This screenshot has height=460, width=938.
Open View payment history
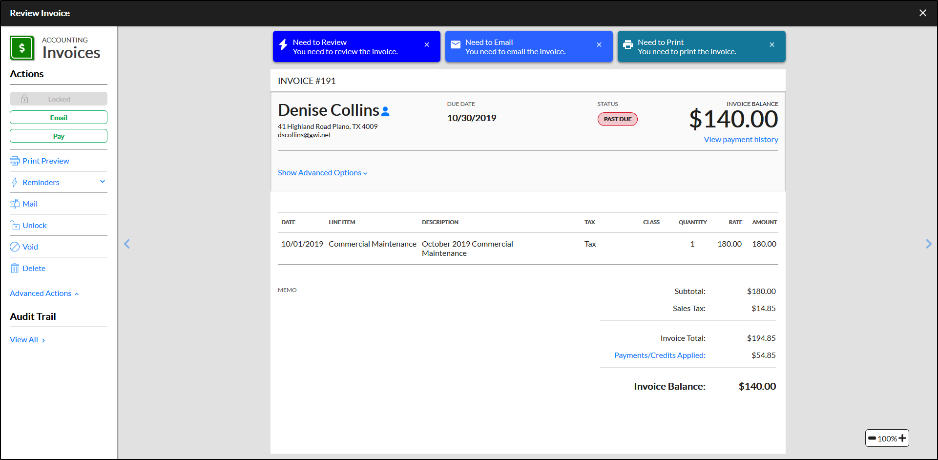(x=741, y=139)
